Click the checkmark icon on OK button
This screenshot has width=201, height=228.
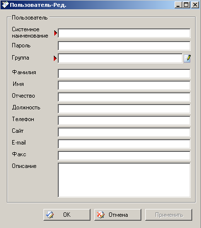tap(50, 215)
